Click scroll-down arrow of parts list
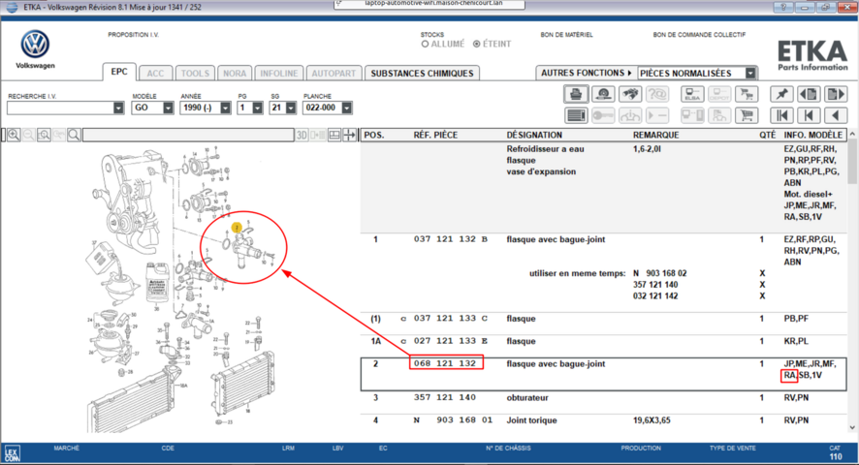Screen dimensions: 859x465 [852, 428]
